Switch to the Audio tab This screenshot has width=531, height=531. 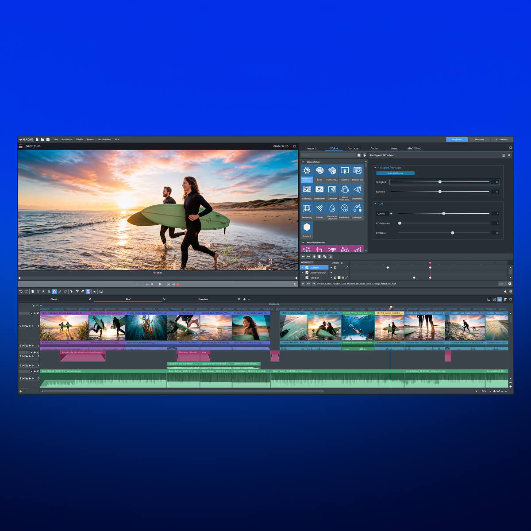[374, 149]
